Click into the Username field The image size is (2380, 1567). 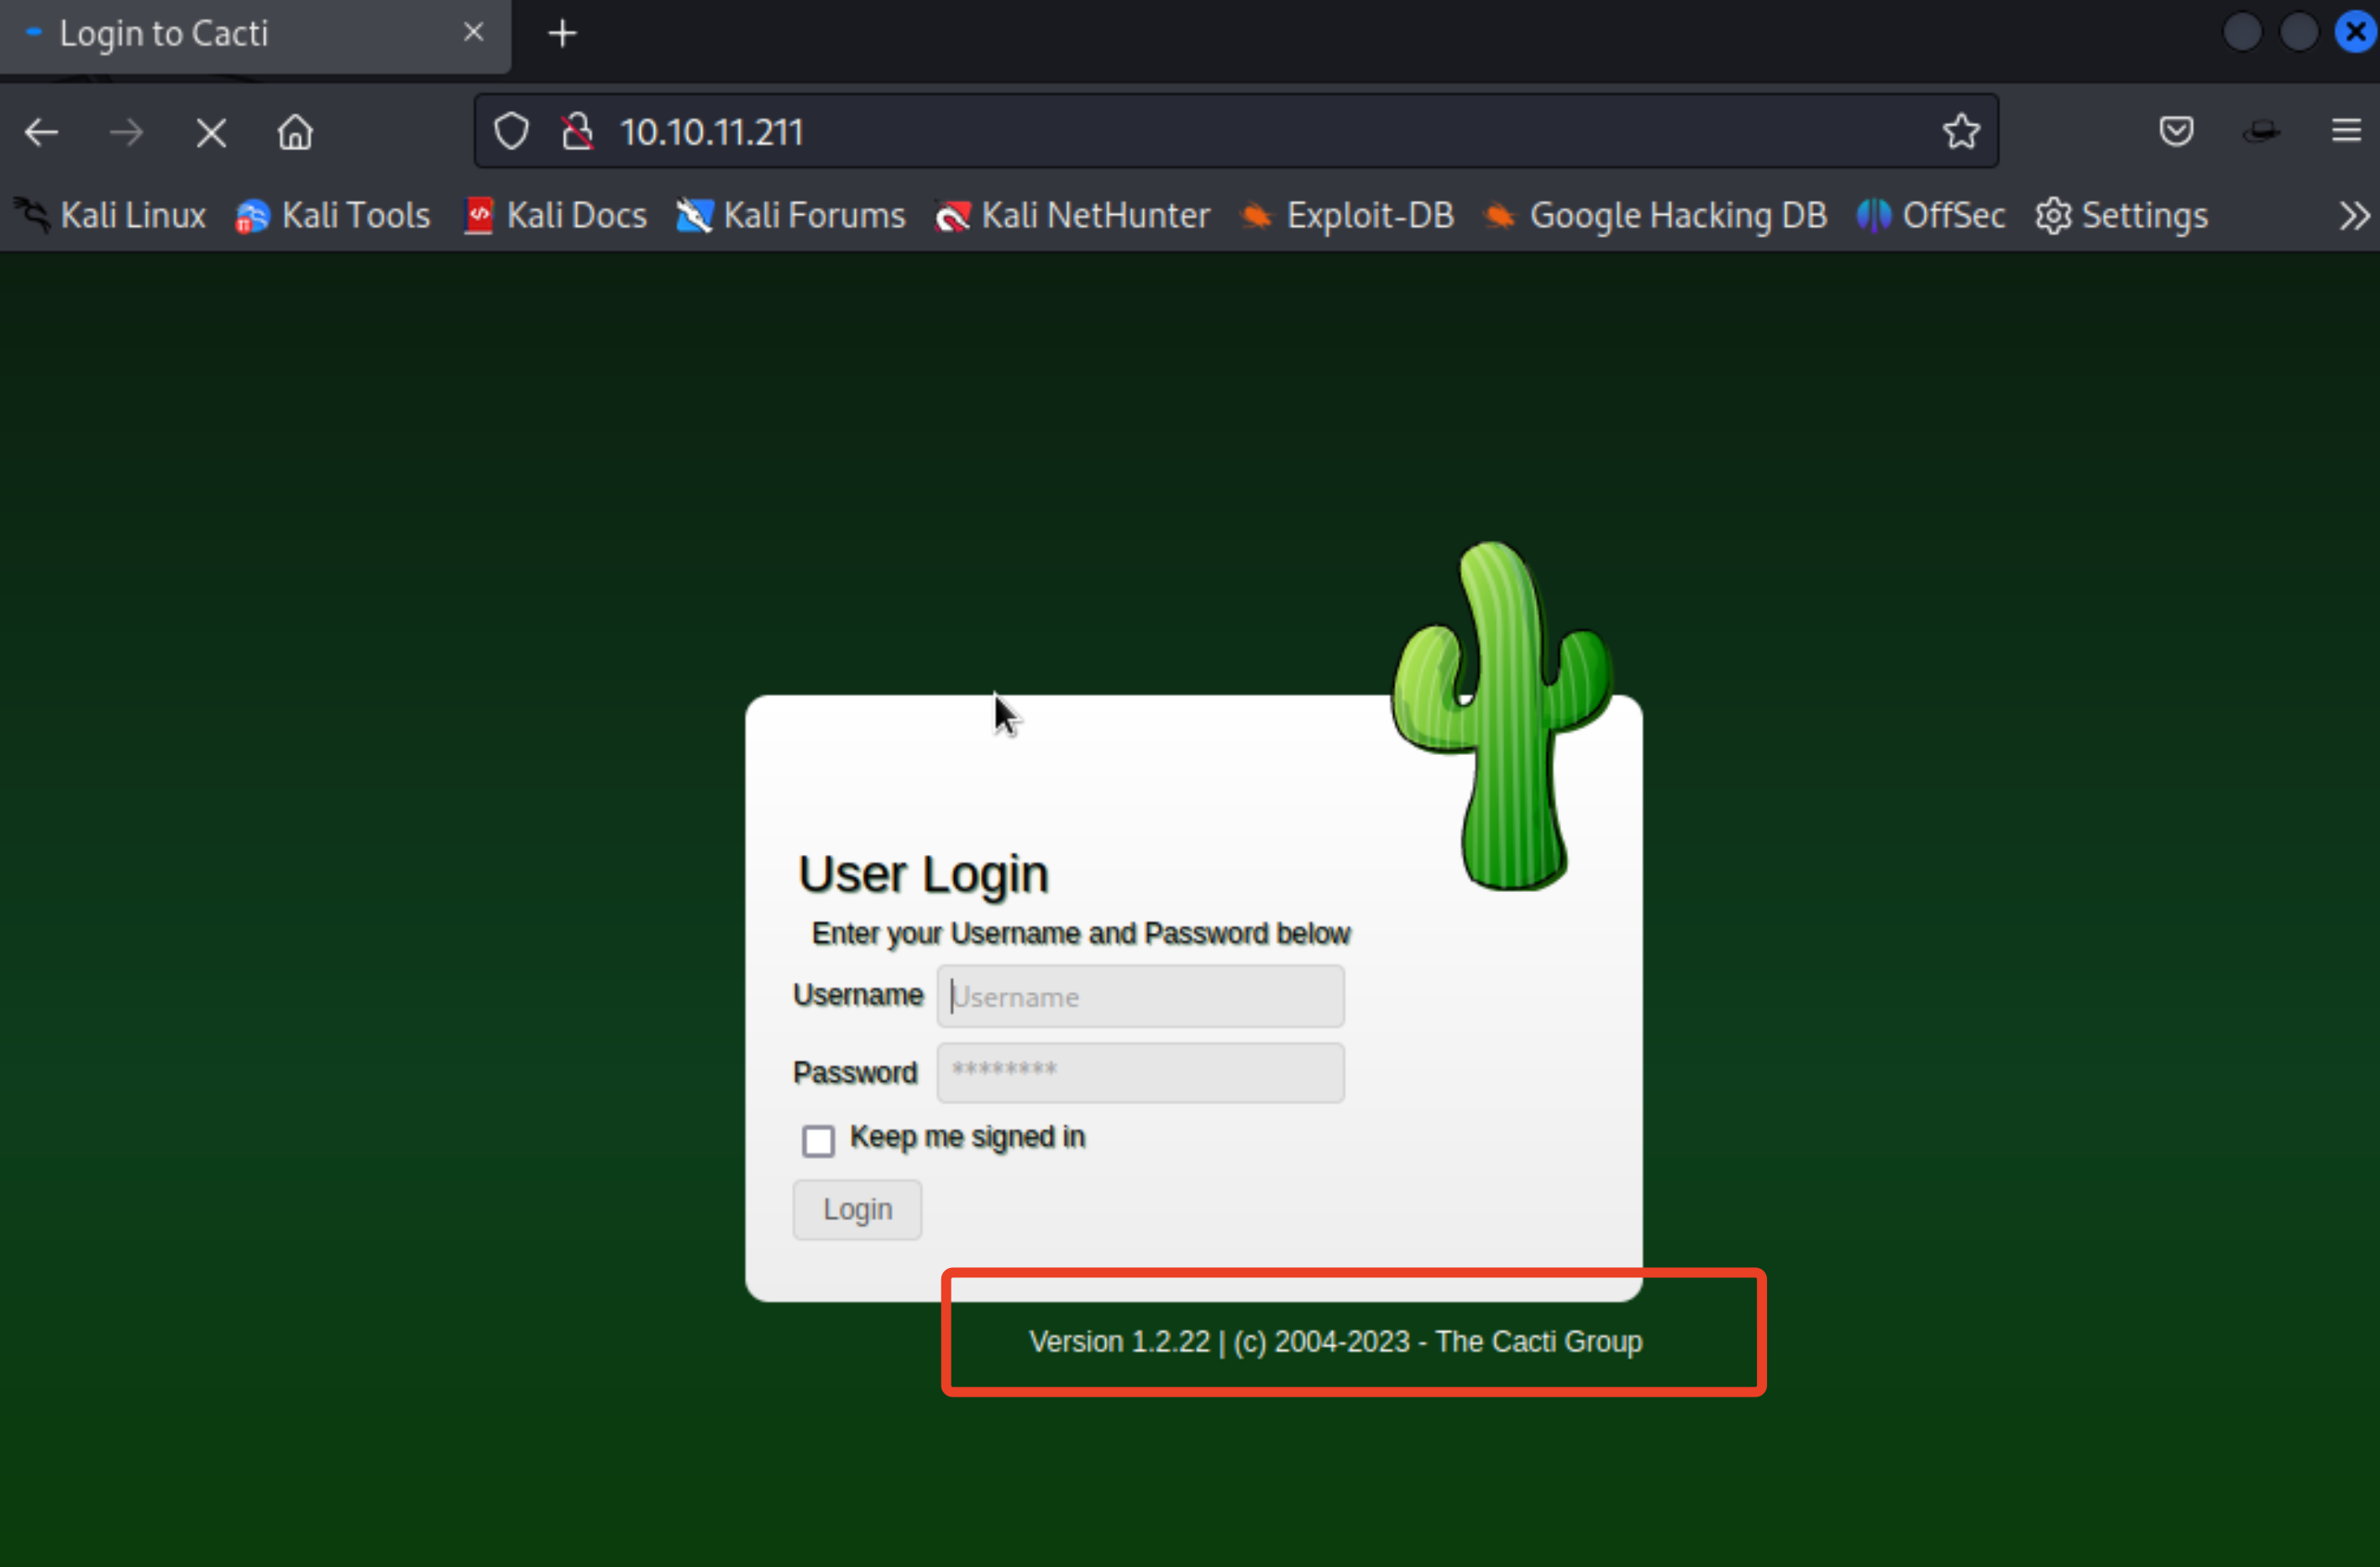coord(1140,996)
